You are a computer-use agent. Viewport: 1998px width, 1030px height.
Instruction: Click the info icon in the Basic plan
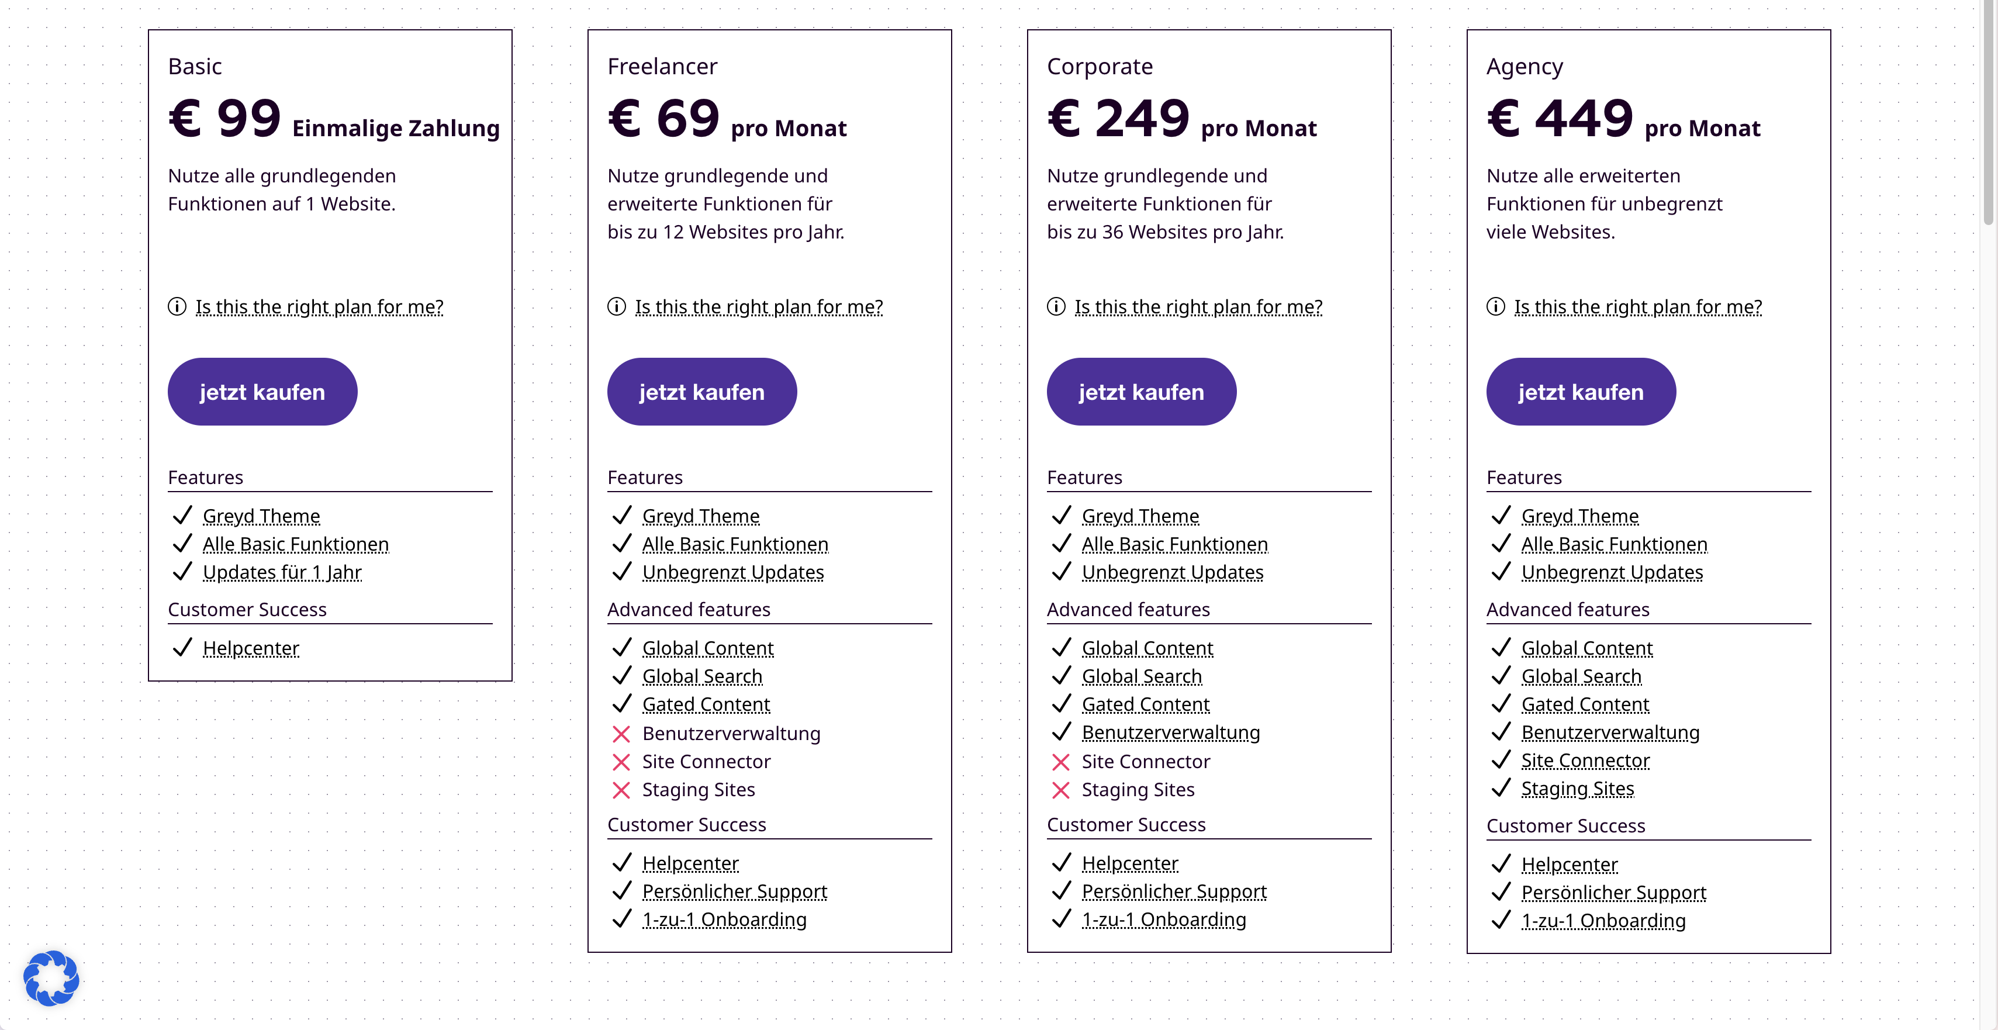tap(177, 307)
